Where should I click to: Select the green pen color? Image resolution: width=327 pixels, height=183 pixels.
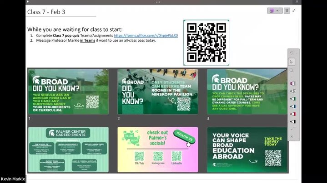pos(292,99)
